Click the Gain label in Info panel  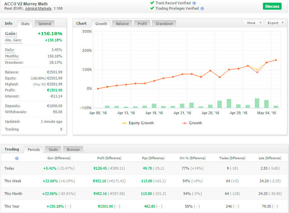coord(11,34)
